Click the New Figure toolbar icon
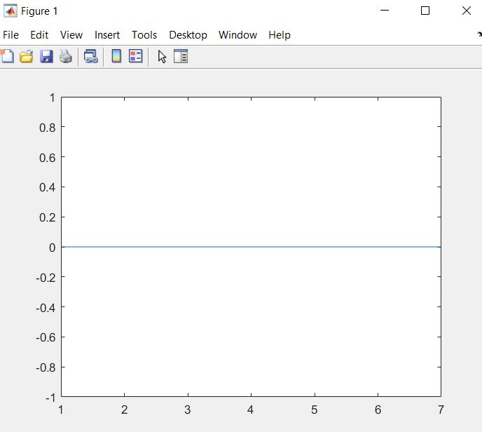This screenshot has width=482, height=432. 7,56
